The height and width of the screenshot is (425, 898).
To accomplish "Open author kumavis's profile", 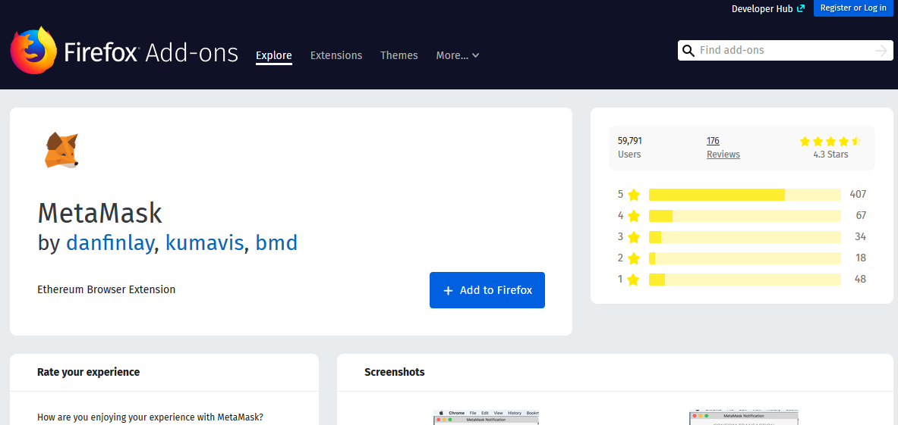I will 205,242.
